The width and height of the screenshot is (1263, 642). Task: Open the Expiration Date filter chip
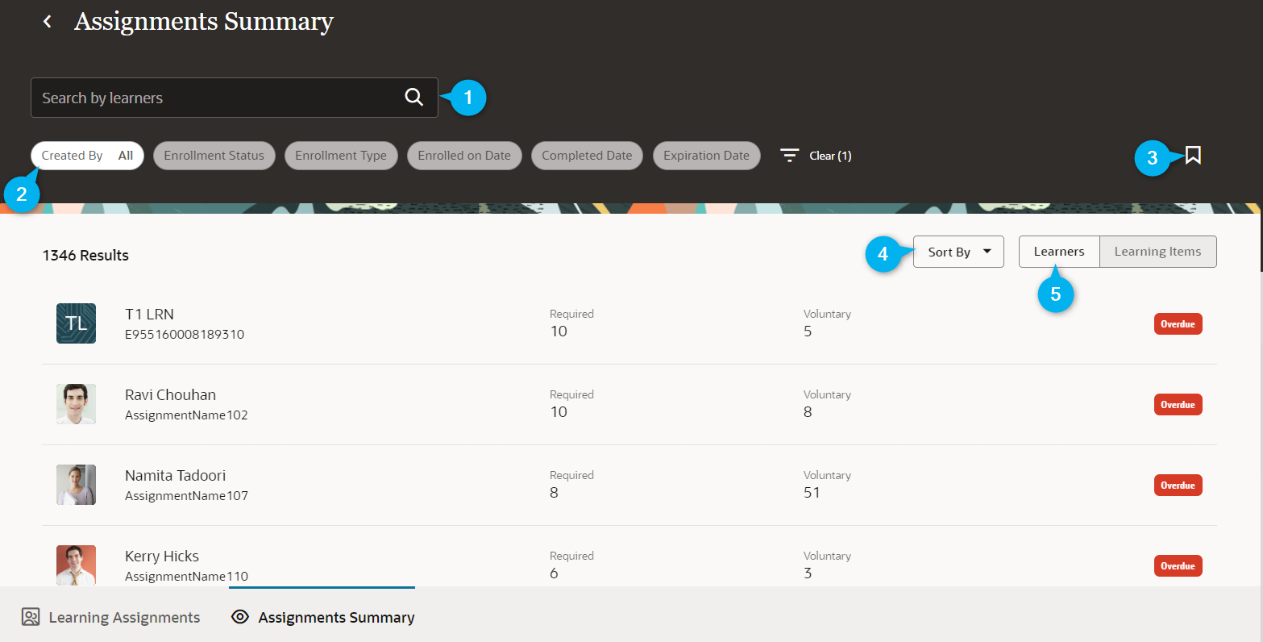coord(706,156)
